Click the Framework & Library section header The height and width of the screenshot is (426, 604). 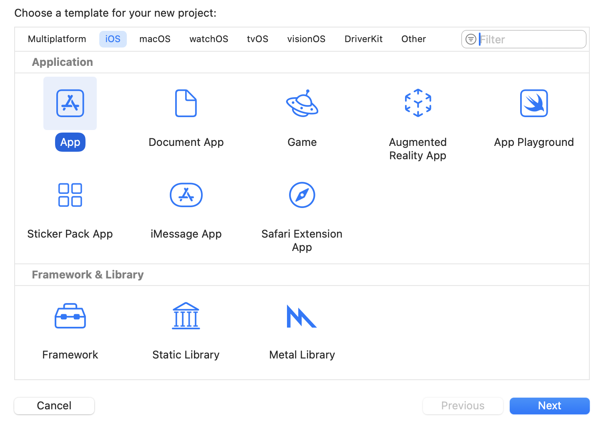coord(88,275)
